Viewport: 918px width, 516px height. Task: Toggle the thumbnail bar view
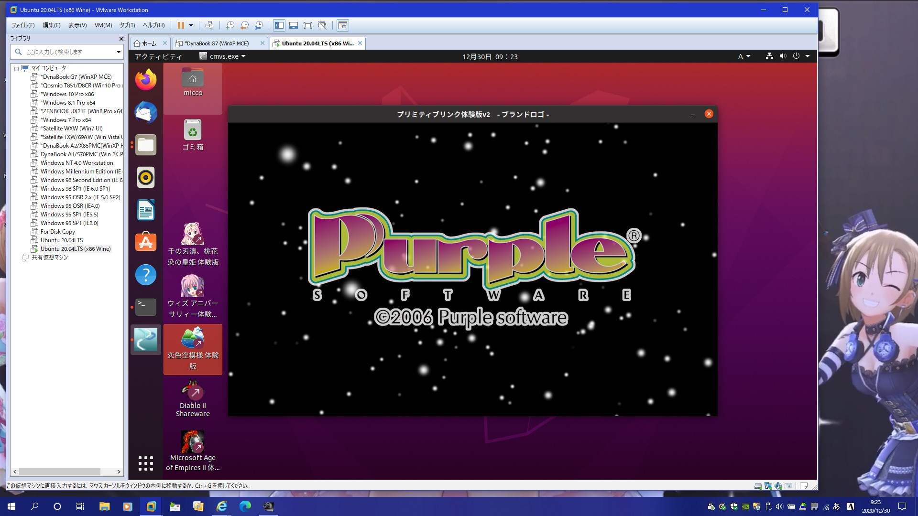click(x=294, y=25)
